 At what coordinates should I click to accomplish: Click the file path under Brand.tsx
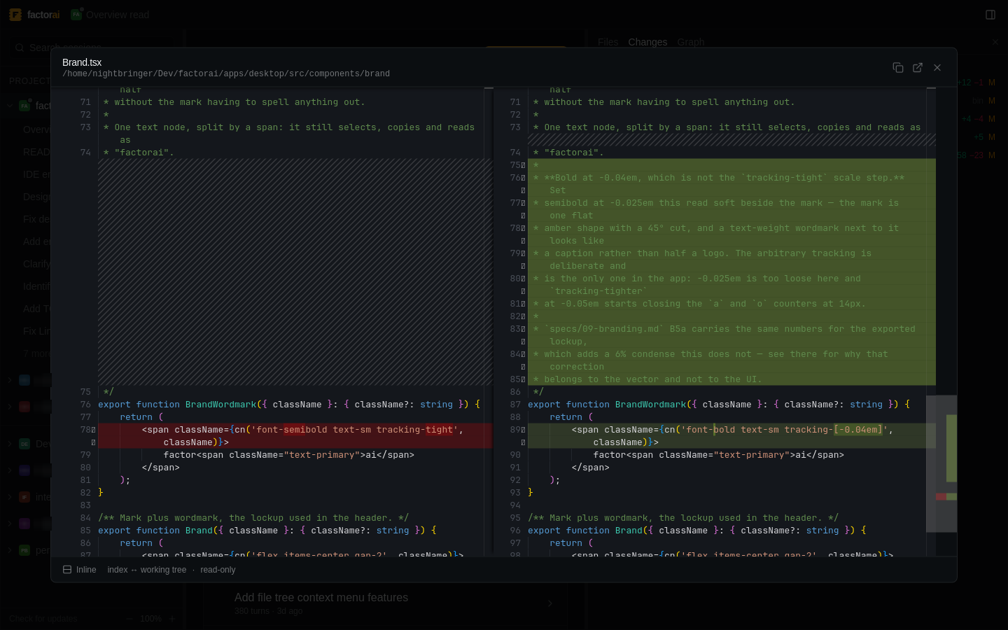click(226, 73)
